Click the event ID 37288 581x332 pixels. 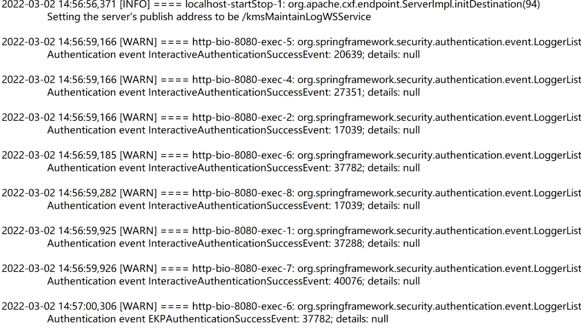(348, 244)
